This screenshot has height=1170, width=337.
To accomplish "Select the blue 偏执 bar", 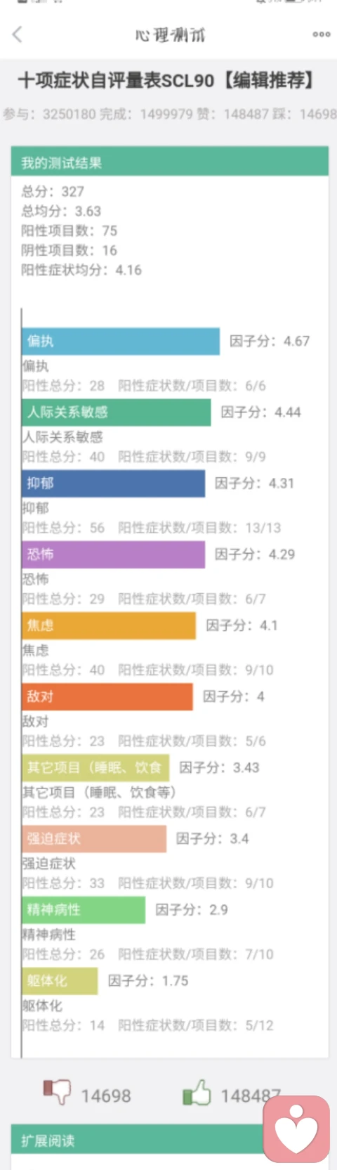I will pos(121,341).
